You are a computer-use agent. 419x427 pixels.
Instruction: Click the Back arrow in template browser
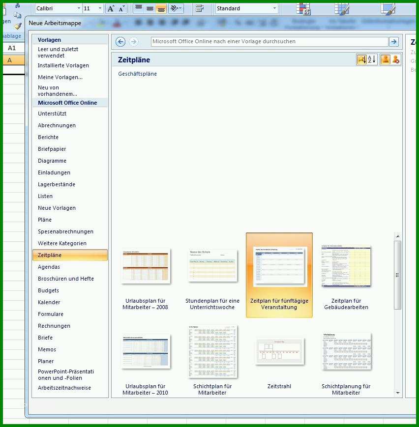pos(120,42)
